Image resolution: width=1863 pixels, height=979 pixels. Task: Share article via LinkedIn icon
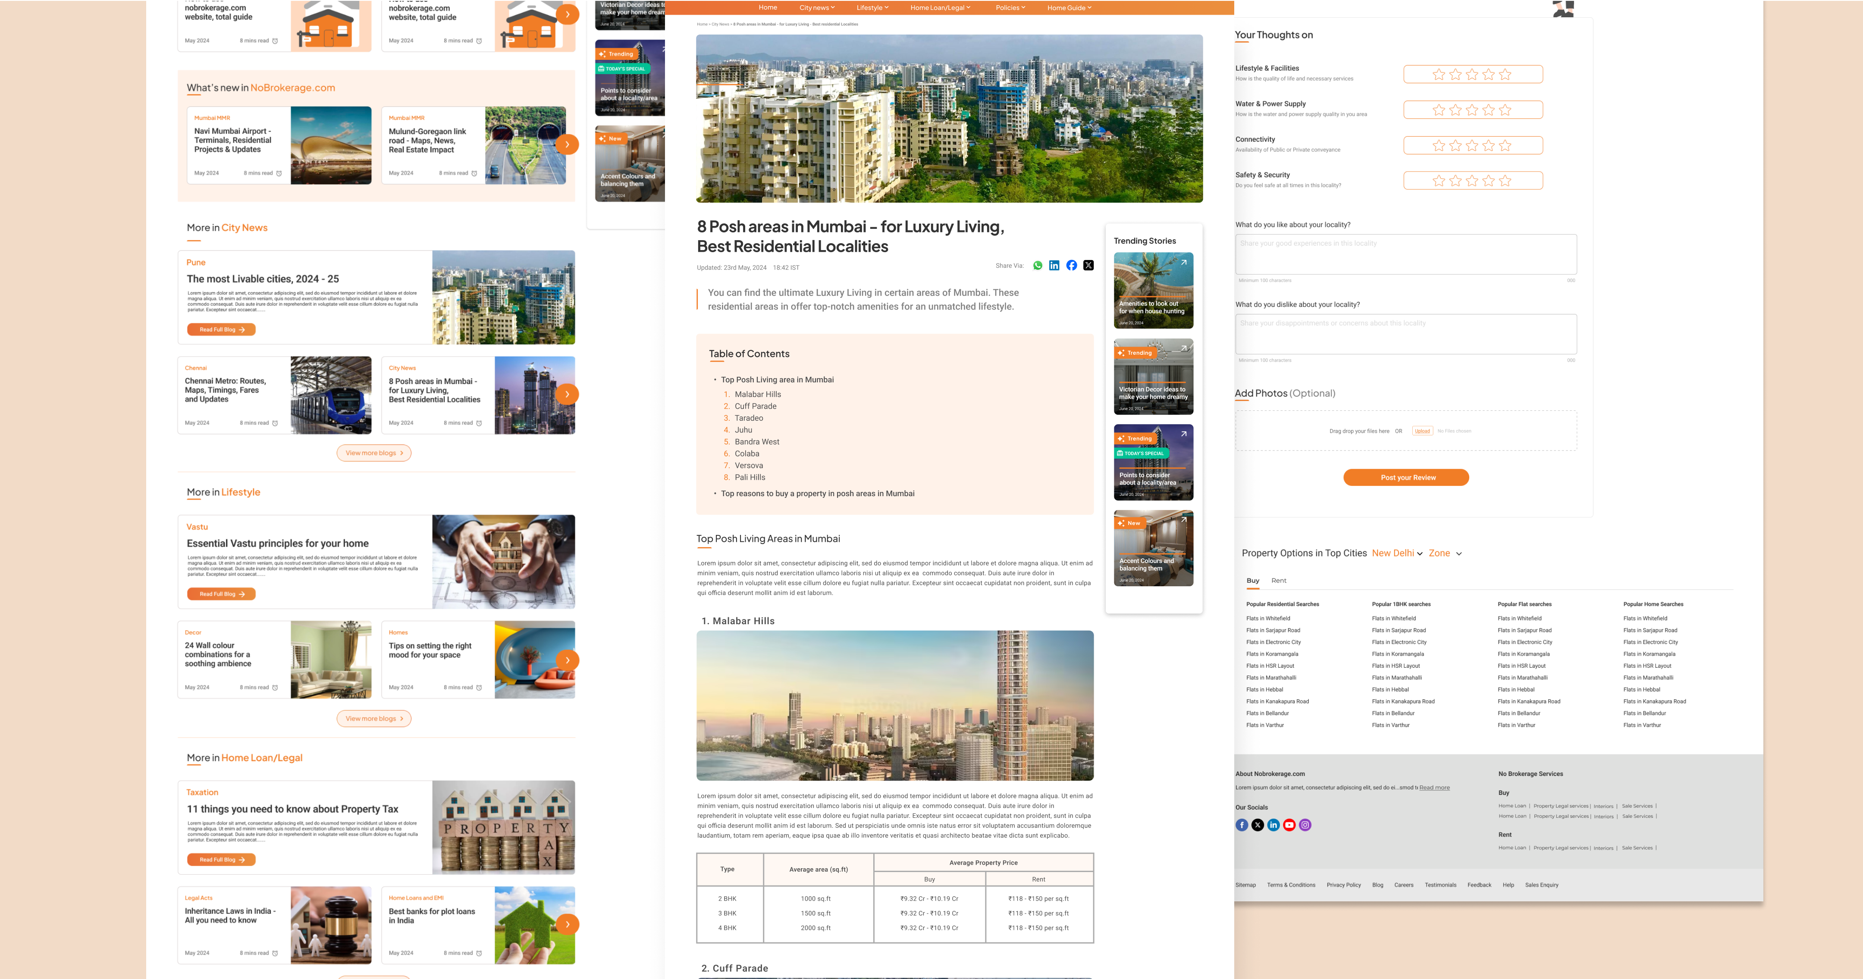click(1054, 266)
